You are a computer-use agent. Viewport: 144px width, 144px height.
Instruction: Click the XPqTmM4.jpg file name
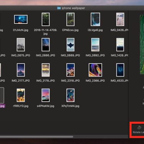[x=70, y=106]
